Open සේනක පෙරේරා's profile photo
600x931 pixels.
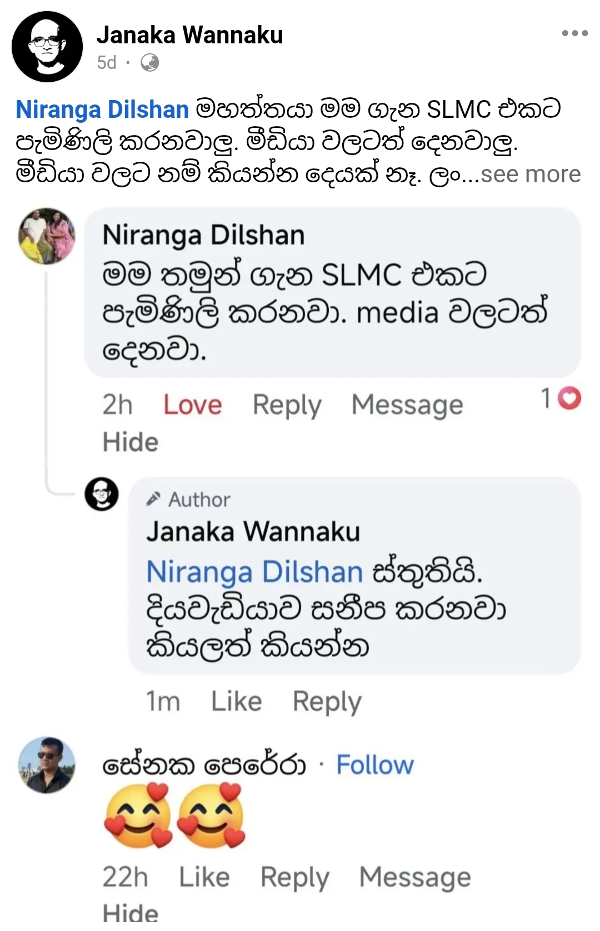point(47,765)
